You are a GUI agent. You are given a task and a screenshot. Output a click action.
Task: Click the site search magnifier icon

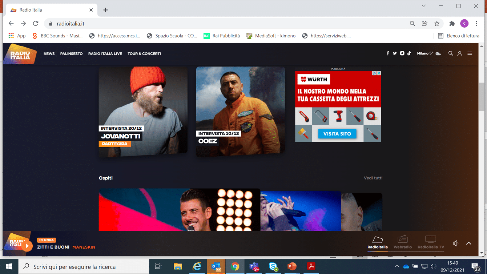click(451, 53)
